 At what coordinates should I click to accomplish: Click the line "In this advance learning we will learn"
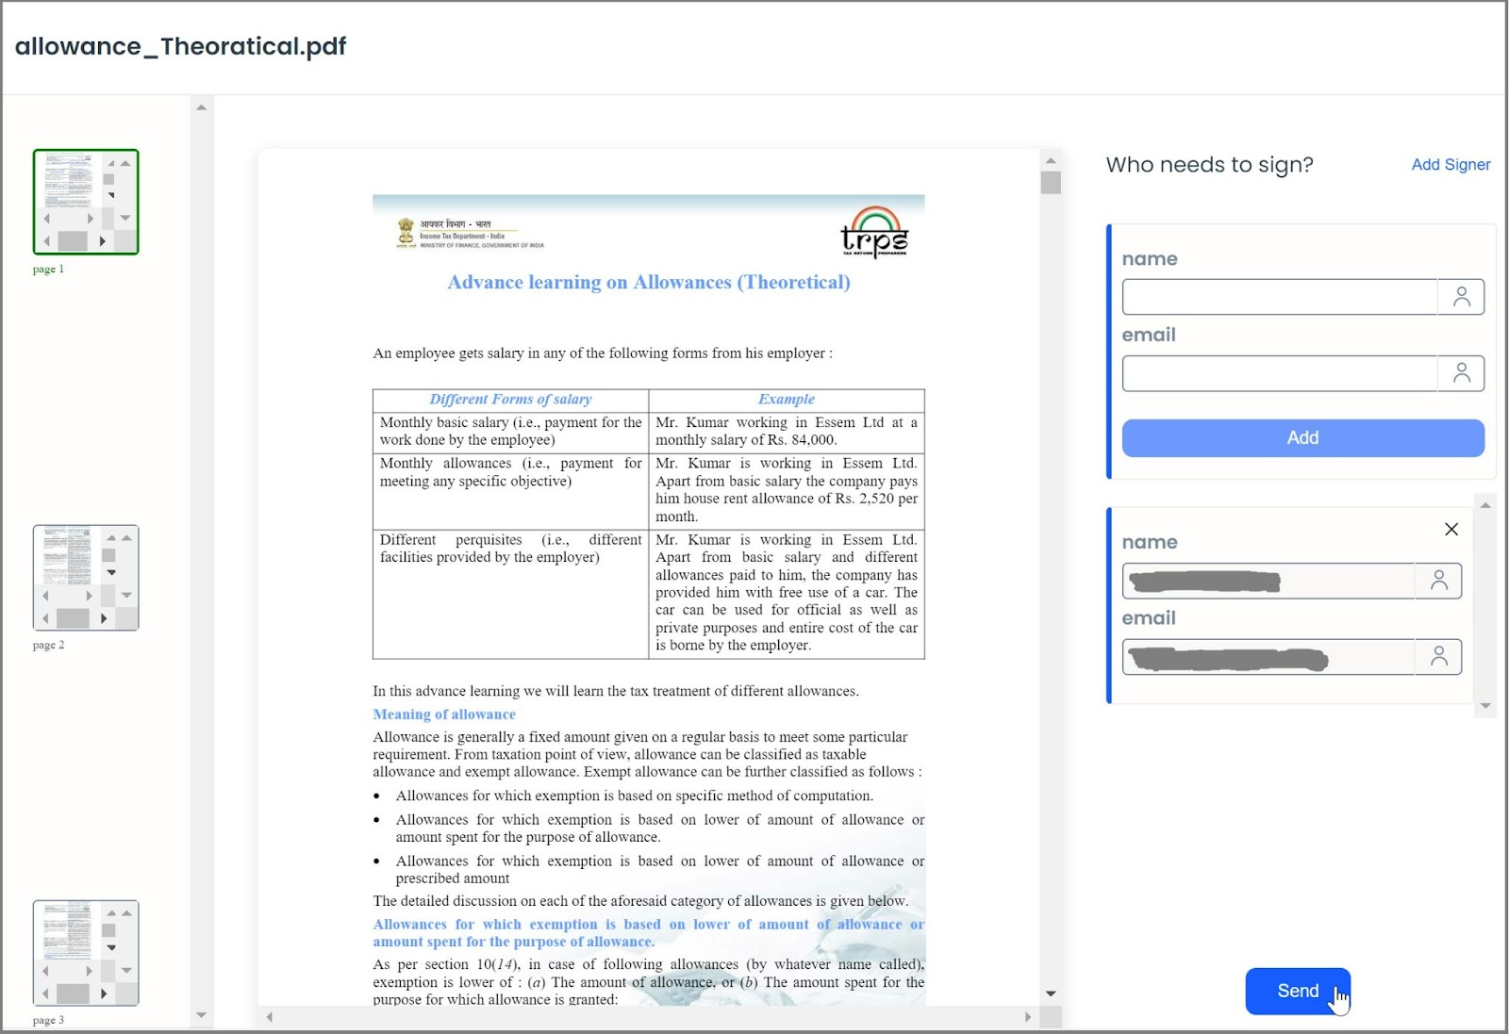click(616, 691)
